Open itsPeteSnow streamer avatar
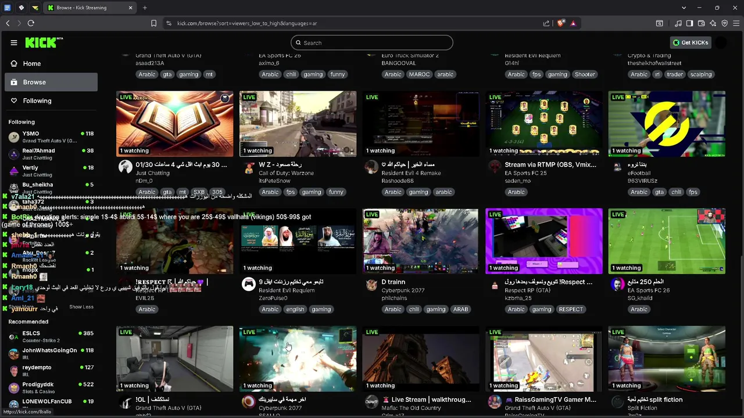 (249, 168)
